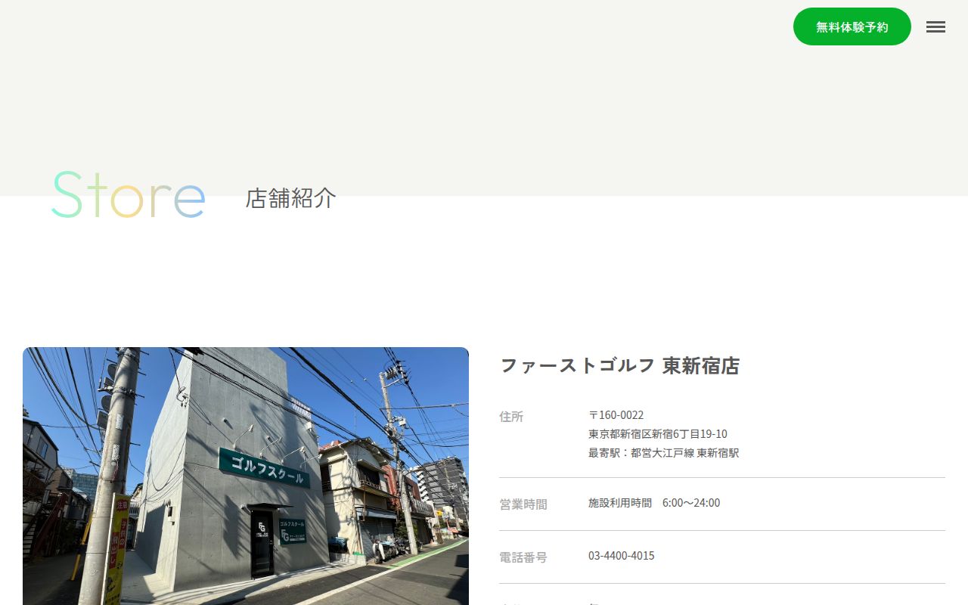The image size is (968, 605).
Task: Click the postal code 〒160-0022
Action: (616, 415)
